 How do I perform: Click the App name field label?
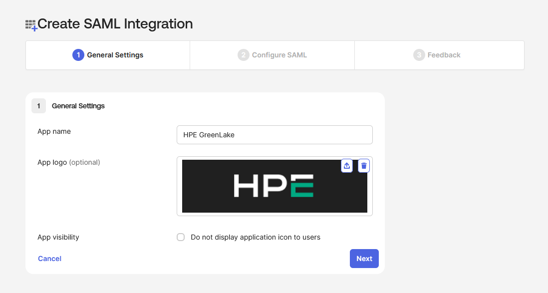pos(54,131)
